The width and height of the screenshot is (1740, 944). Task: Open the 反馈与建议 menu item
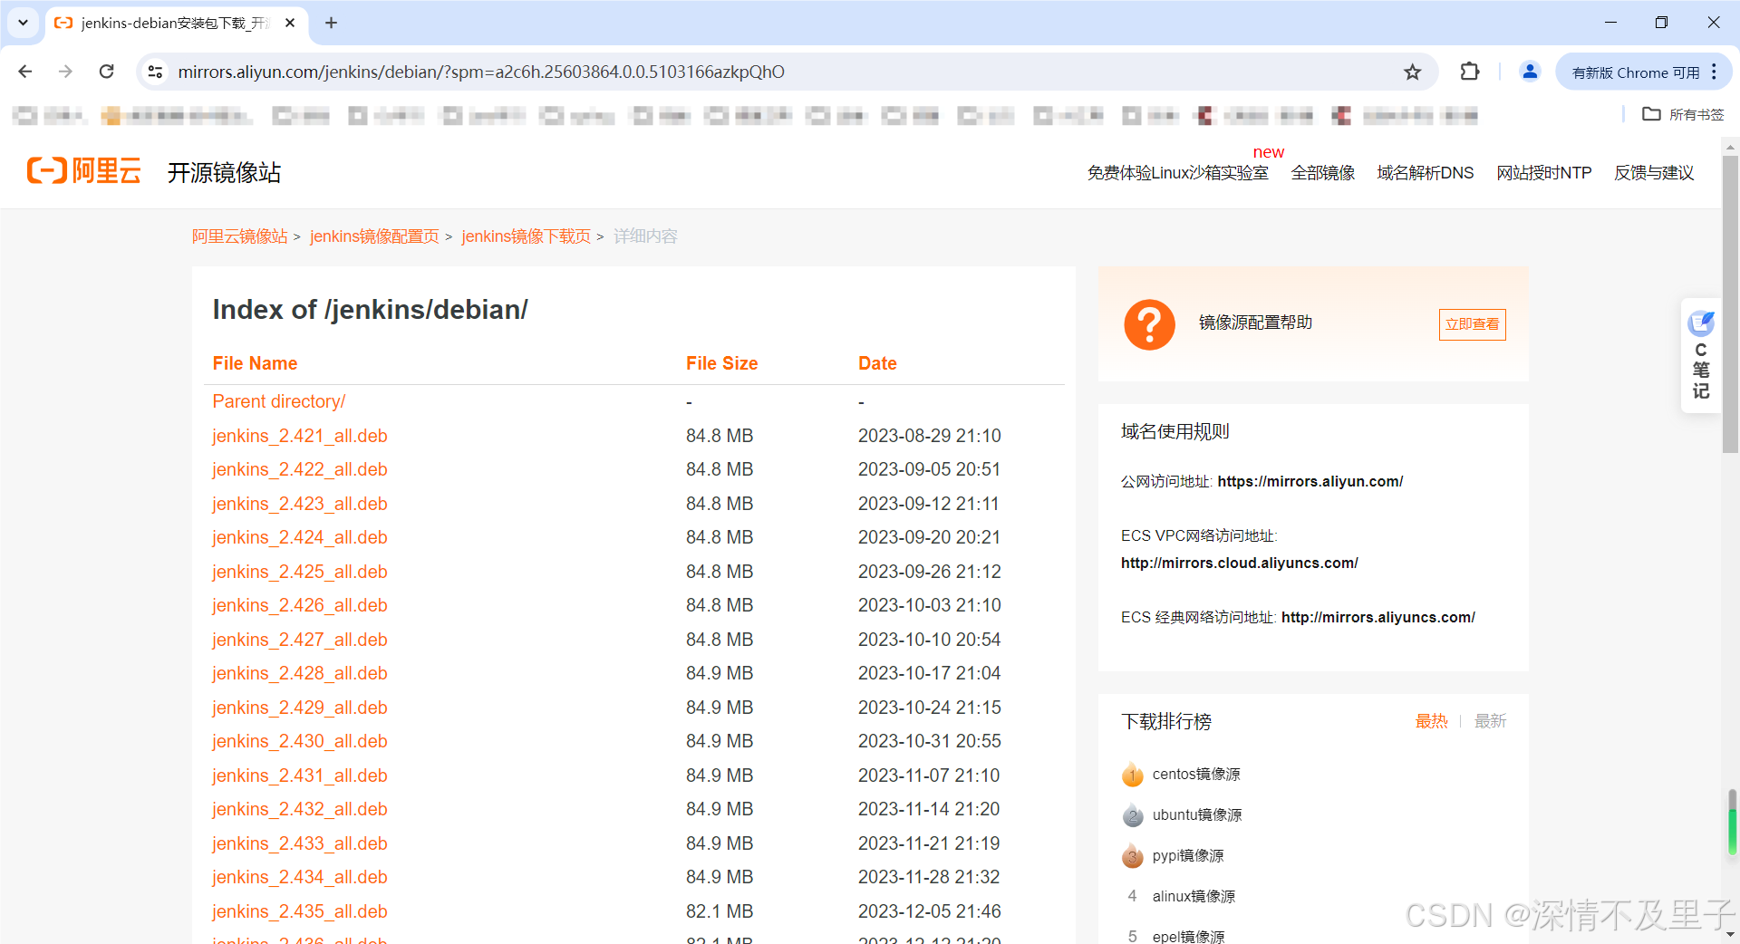[1654, 173]
